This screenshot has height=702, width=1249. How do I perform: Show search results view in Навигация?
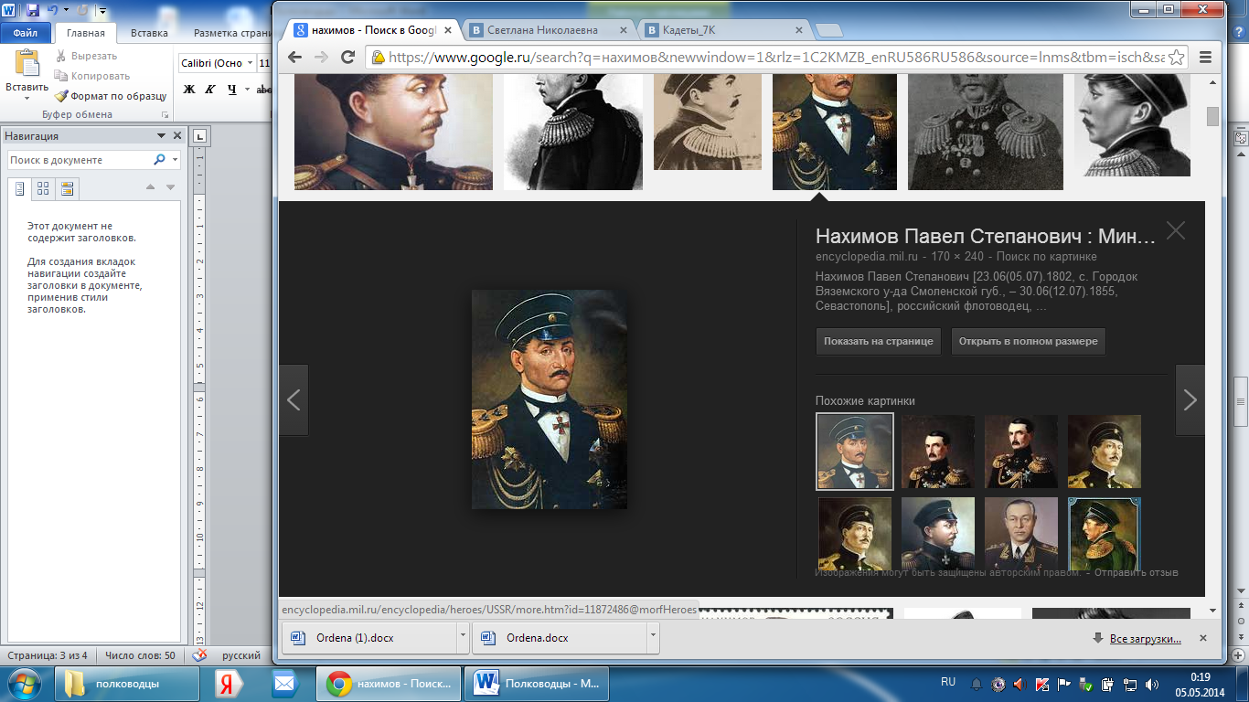click(x=67, y=188)
